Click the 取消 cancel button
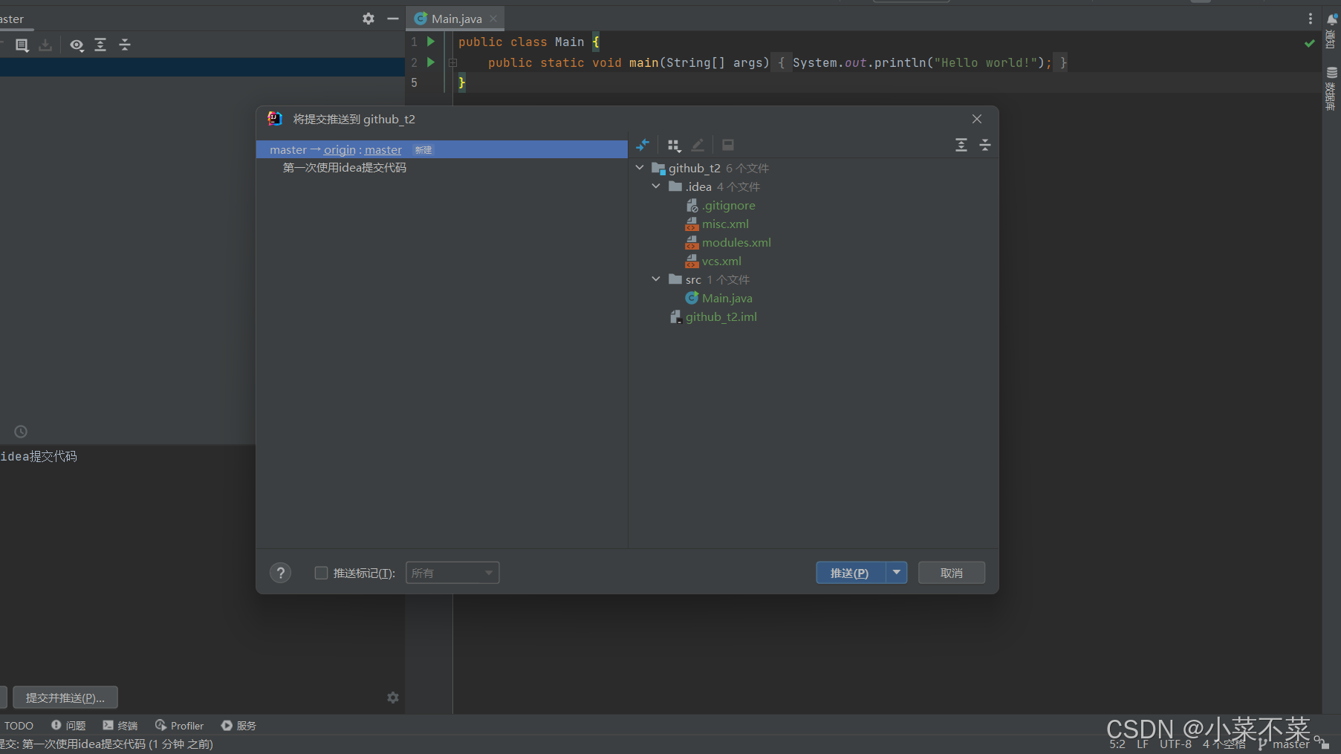 tap(951, 573)
